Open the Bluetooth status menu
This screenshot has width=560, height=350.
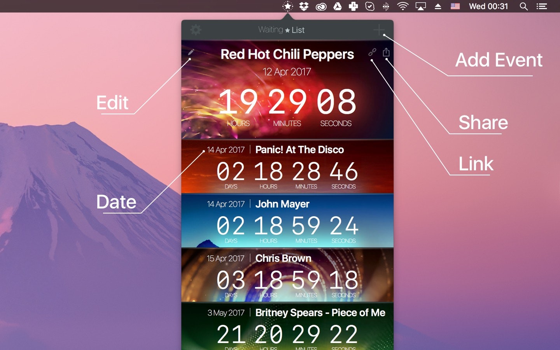(x=386, y=6)
